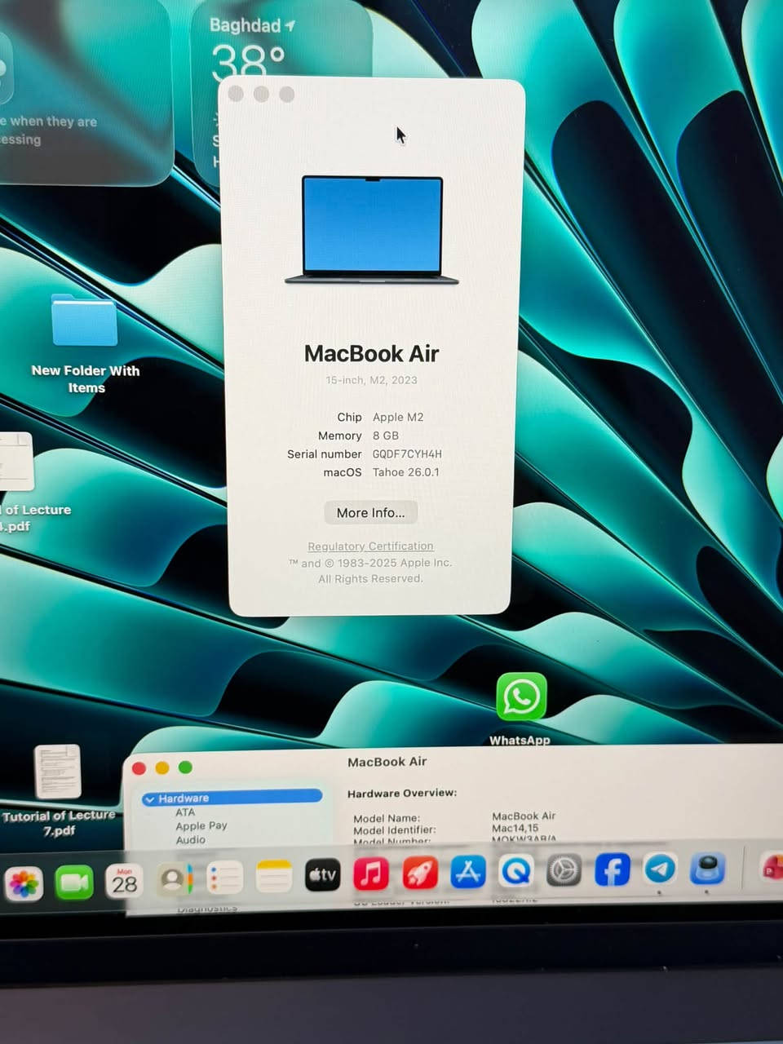
Task: Open the Notes app in Dock
Action: pos(274,877)
